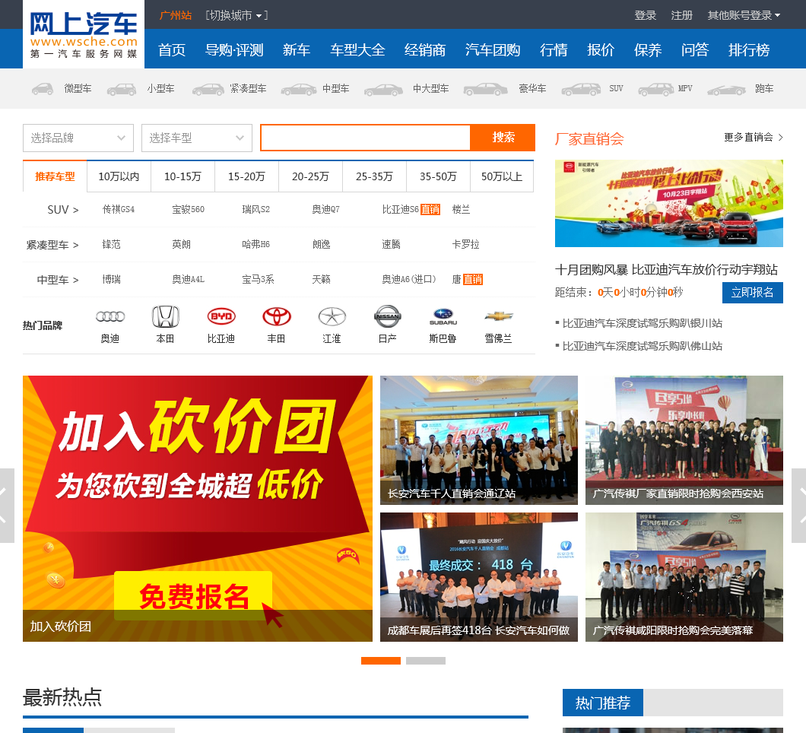Select the 小型车 car silhouette icon

pyautogui.click(x=122, y=90)
